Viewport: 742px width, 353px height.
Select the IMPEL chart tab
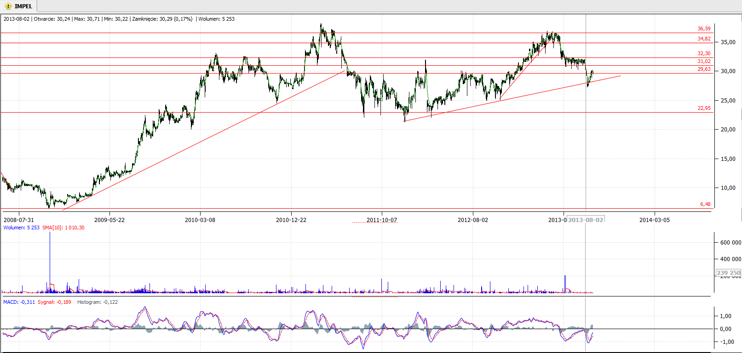[x=19, y=6]
